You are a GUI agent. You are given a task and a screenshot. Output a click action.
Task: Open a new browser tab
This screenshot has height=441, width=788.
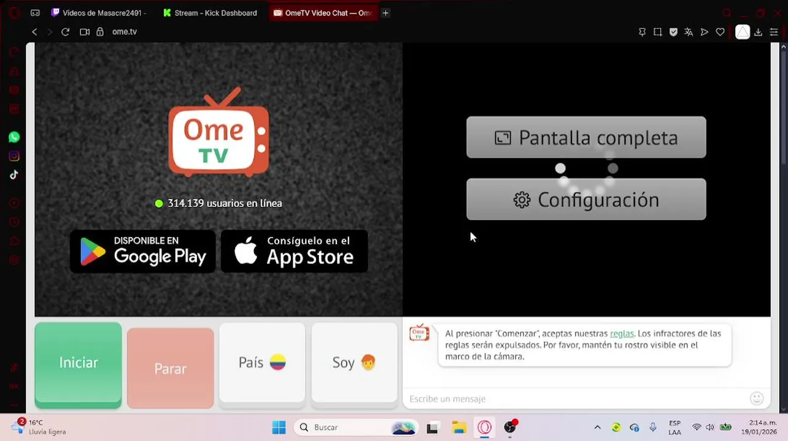pyautogui.click(x=385, y=13)
